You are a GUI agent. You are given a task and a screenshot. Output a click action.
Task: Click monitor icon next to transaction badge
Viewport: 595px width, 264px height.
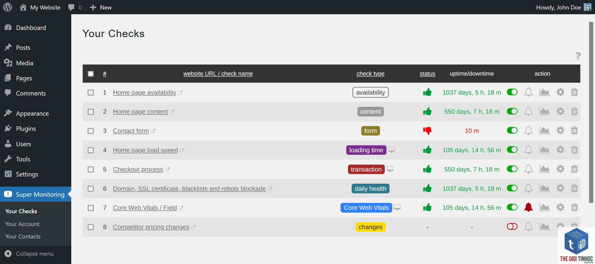390,169
